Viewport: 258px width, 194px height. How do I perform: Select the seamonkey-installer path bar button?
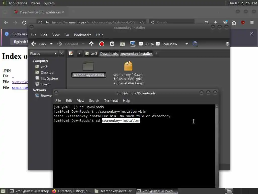pyautogui.click(x=136, y=54)
